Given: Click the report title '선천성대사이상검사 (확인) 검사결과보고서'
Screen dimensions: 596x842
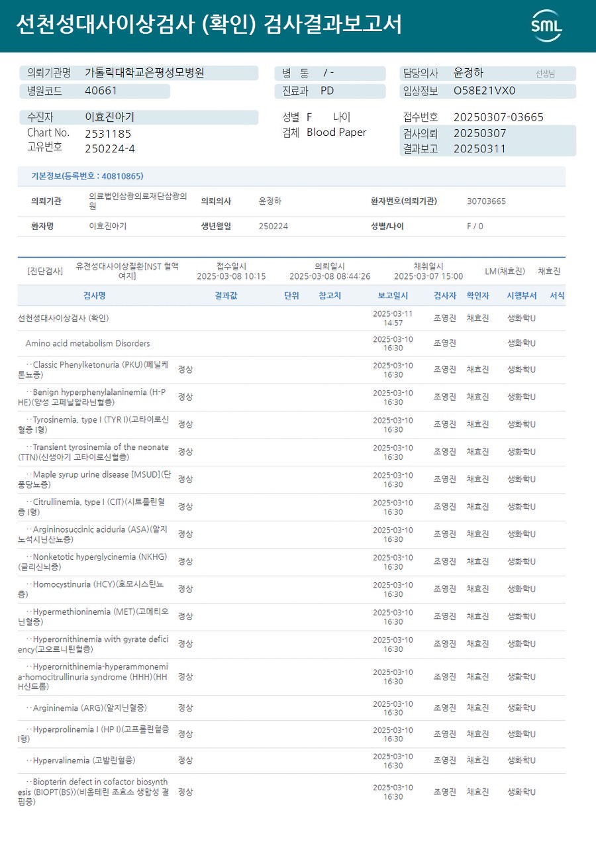Looking at the screenshot, I should click(x=209, y=25).
